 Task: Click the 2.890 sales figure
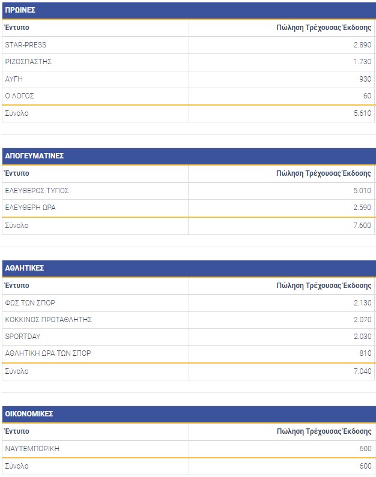(x=362, y=45)
